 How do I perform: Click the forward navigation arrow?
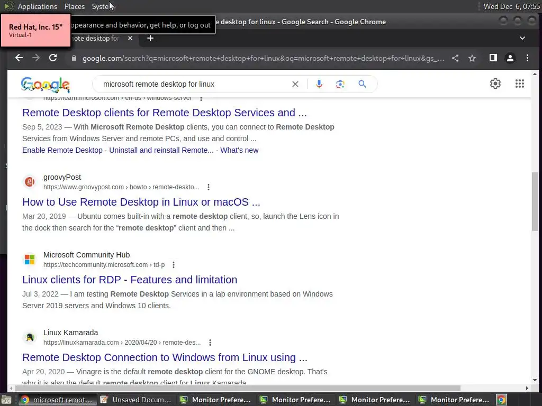[x=36, y=58]
